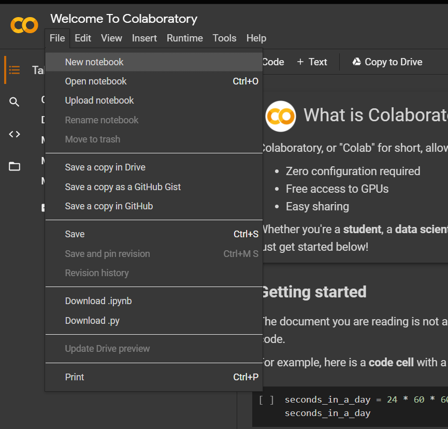Click the second seconds_in_a_day code line
The width and height of the screenshot is (448, 429).
327,413
